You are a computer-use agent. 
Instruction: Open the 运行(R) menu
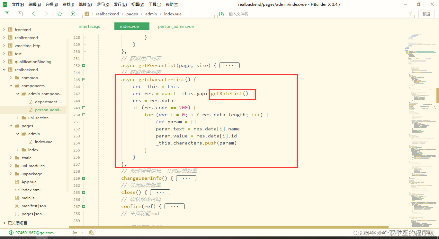point(103,4)
